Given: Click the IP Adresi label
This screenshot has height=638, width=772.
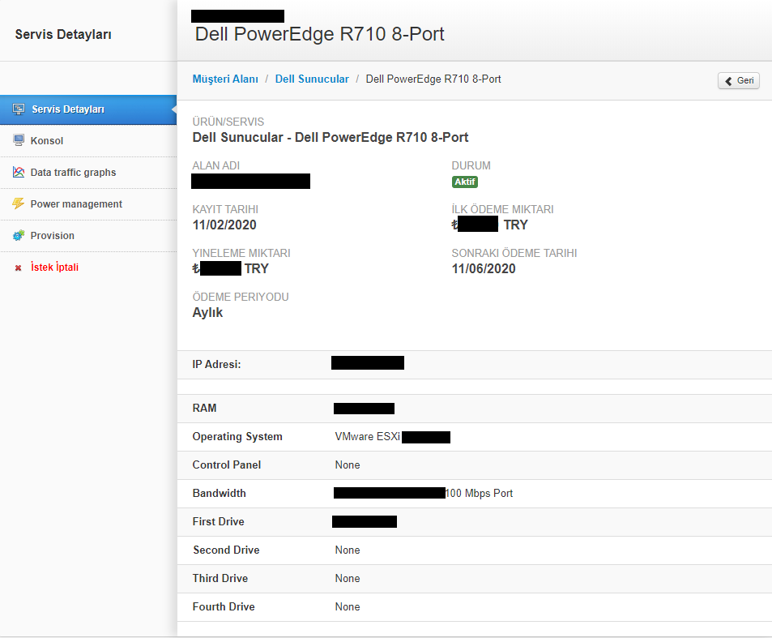Looking at the screenshot, I should (x=216, y=365).
